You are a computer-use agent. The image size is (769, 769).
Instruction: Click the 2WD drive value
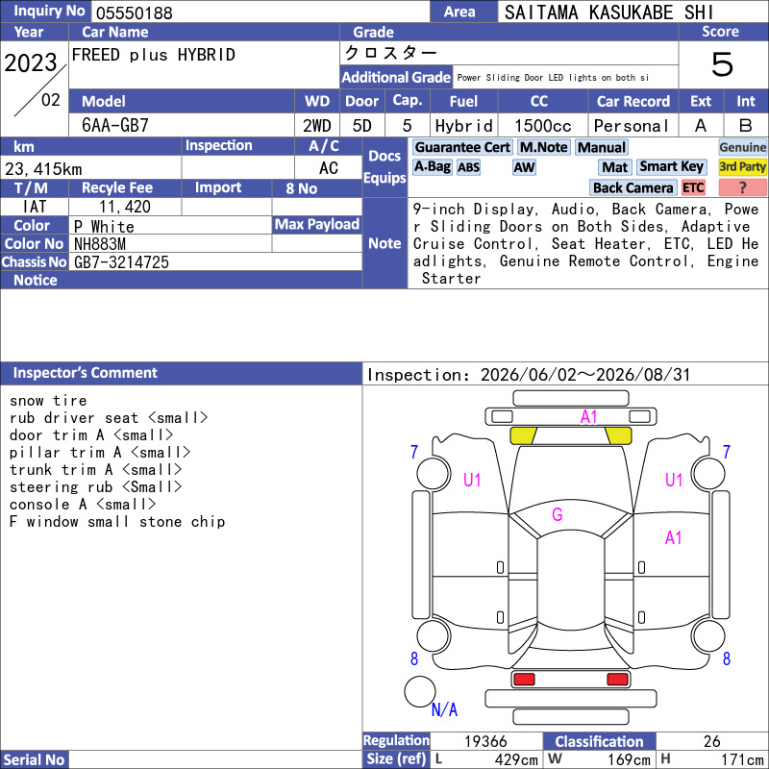pyautogui.click(x=317, y=126)
